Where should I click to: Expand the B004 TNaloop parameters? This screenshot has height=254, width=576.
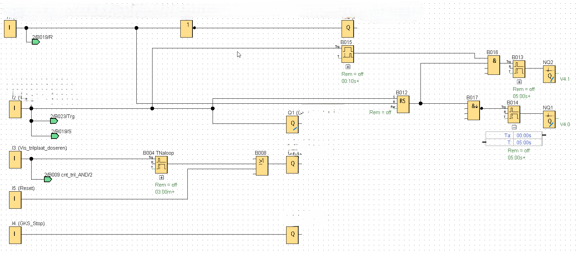(x=162, y=177)
